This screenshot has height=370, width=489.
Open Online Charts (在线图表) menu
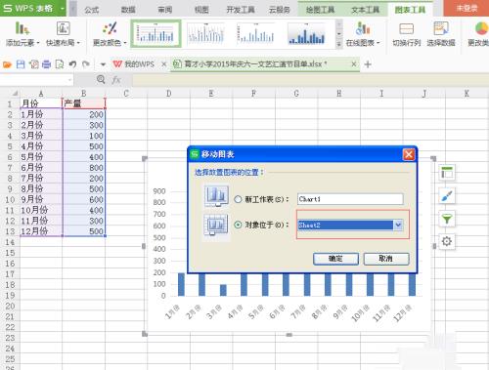[363, 34]
